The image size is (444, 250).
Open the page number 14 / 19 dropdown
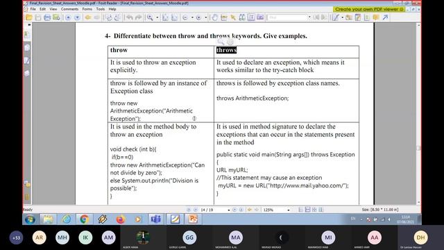click(229, 210)
